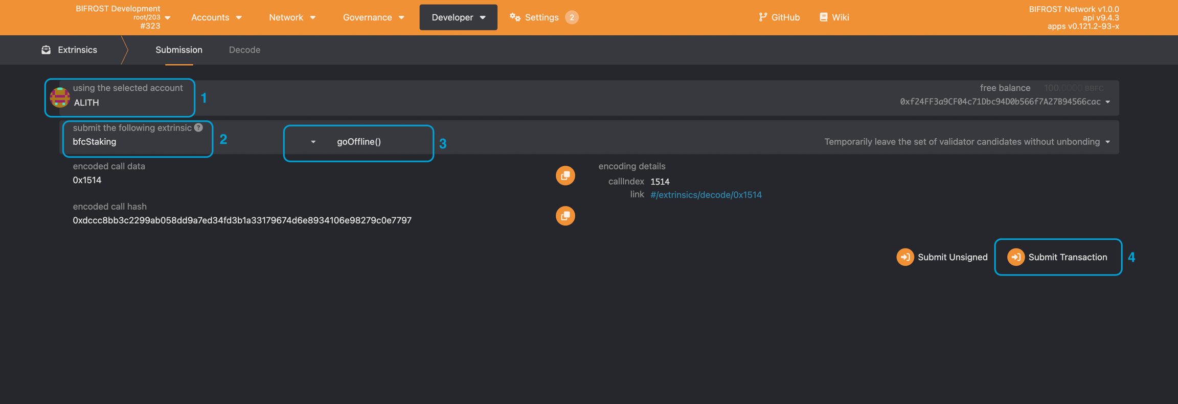Open the goOffline() method dropdown
This screenshot has height=404, width=1178.
pos(358,142)
